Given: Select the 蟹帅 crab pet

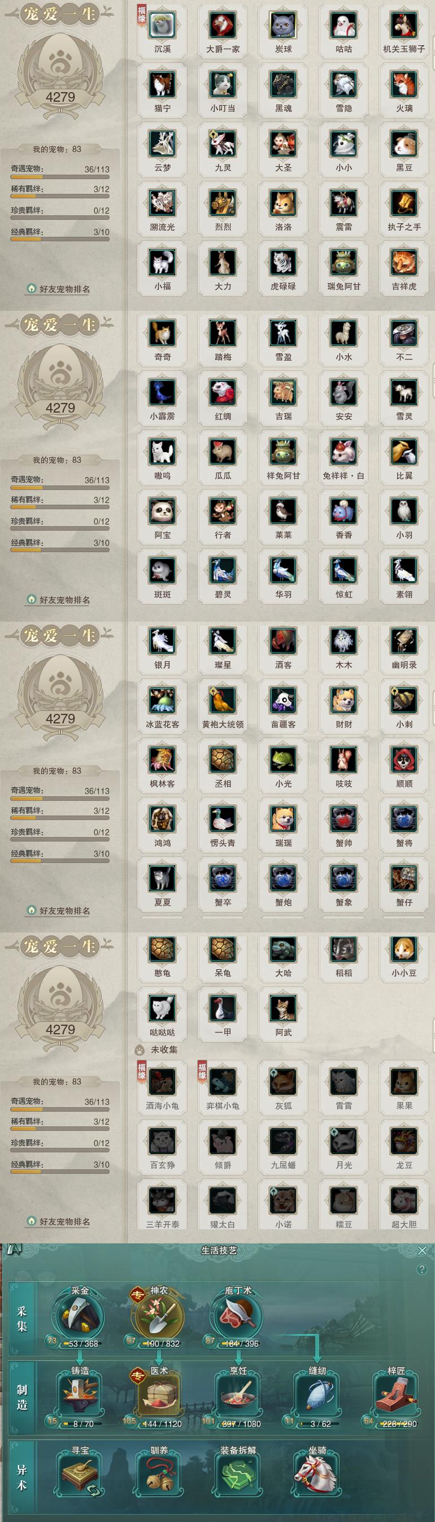Looking at the screenshot, I should (343, 819).
